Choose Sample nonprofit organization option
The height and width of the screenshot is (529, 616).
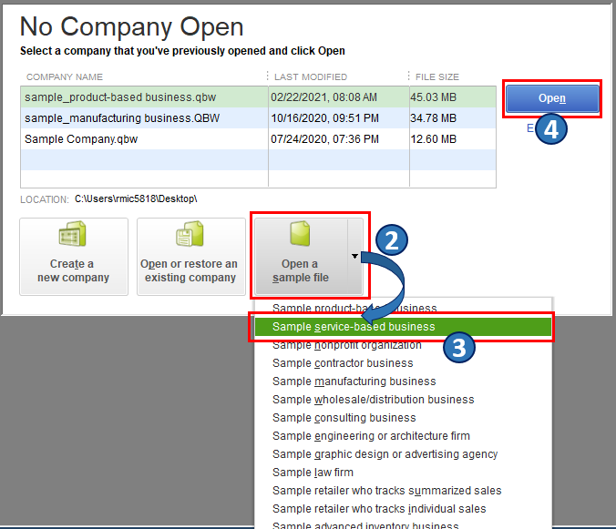click(346, 345)
